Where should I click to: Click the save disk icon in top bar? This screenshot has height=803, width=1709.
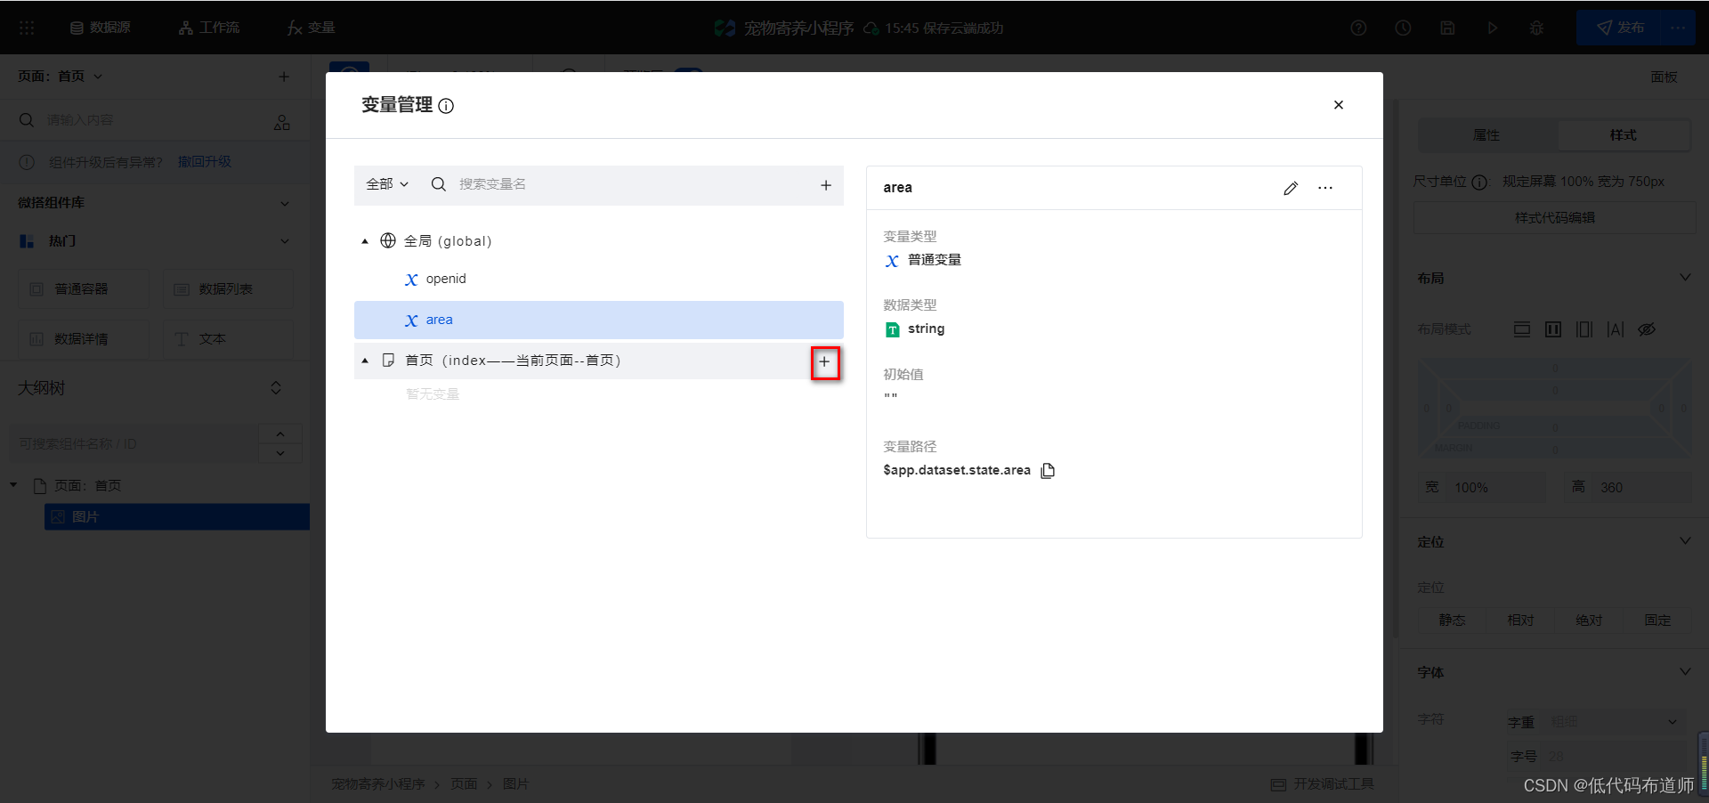[1447, 28]
